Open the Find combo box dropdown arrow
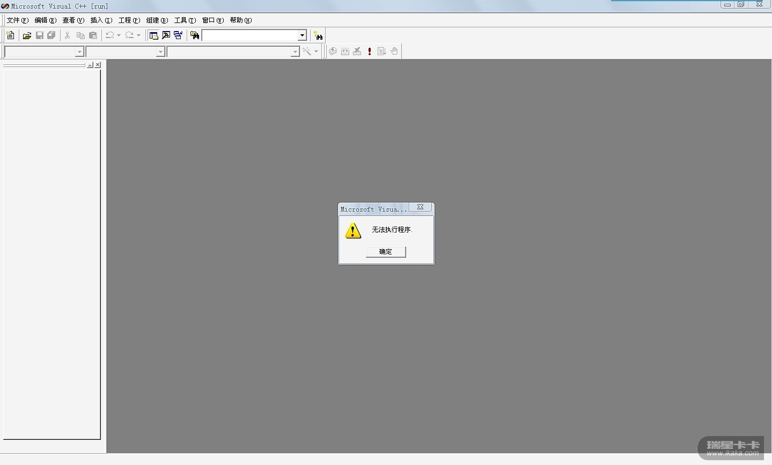 point(302,35)
